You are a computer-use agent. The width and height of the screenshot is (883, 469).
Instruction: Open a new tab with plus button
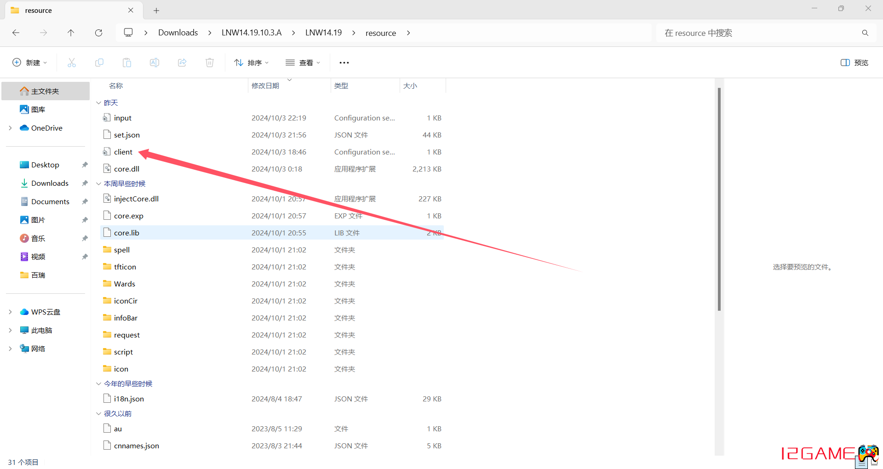tap(156, 10)
